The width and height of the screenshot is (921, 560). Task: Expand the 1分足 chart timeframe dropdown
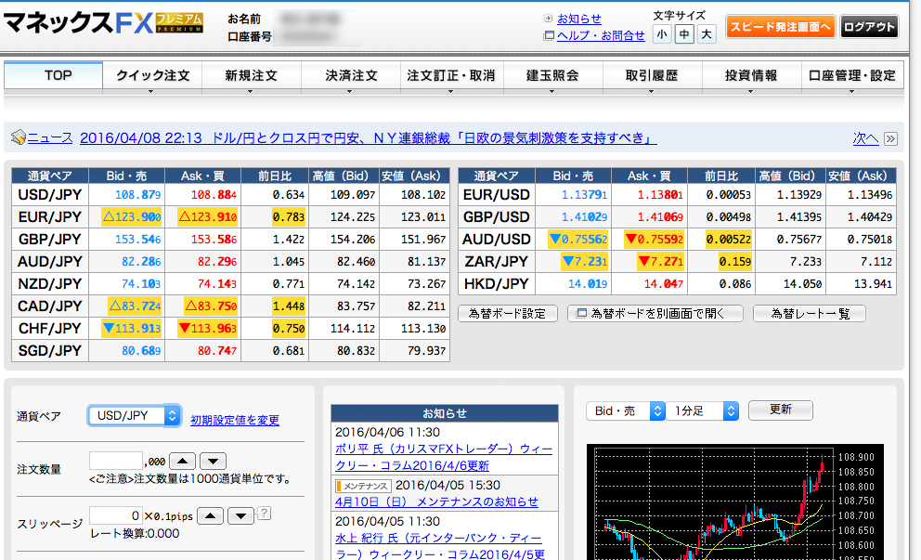tap(705, 410)
